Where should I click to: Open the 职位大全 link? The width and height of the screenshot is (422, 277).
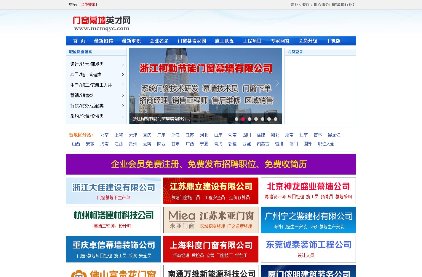click(x=326, y=144)
